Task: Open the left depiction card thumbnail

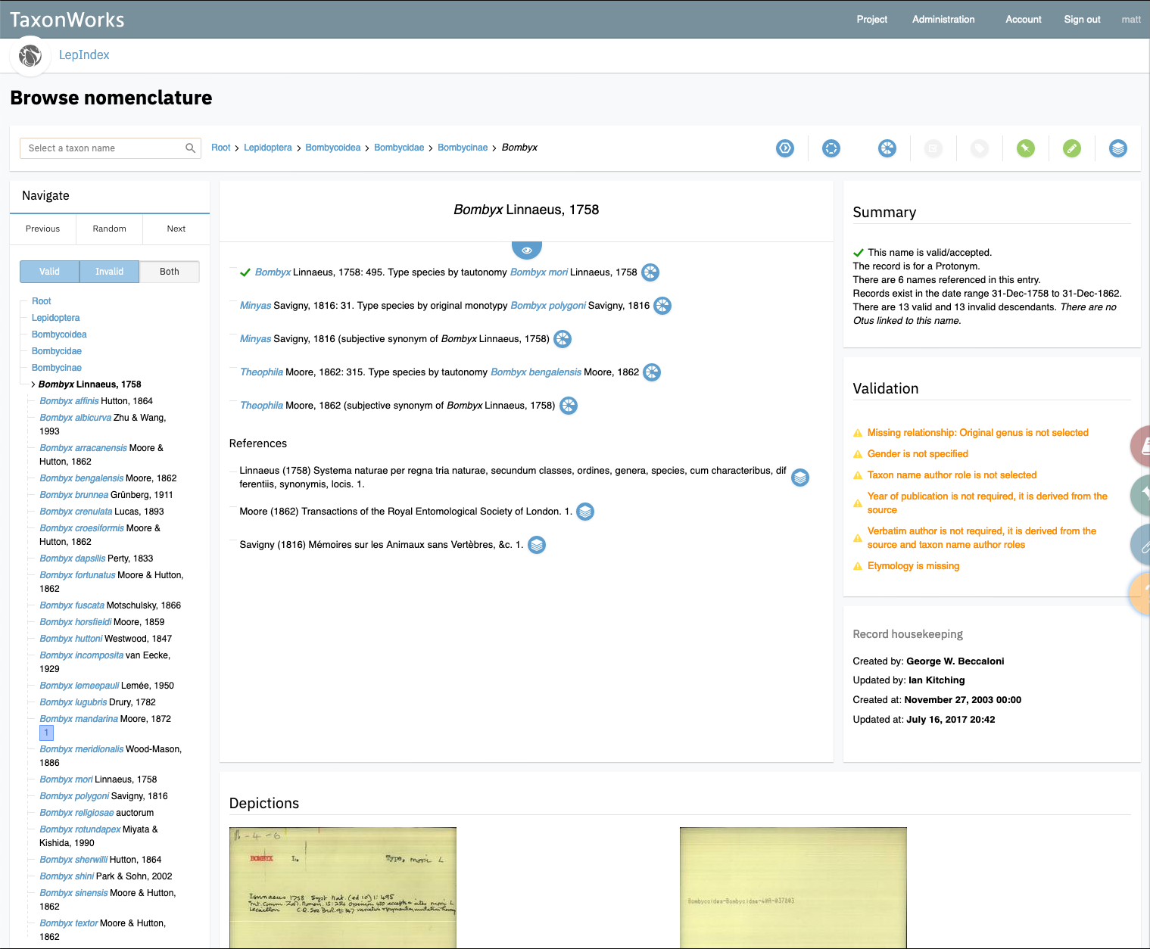Action: pyautogui.click(x=343, y=888)
